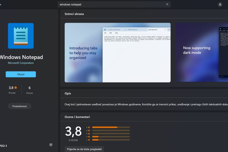228x152 pixels.
Task: Click the large 3,8 rating score
Action: click(x=73, y=131)
